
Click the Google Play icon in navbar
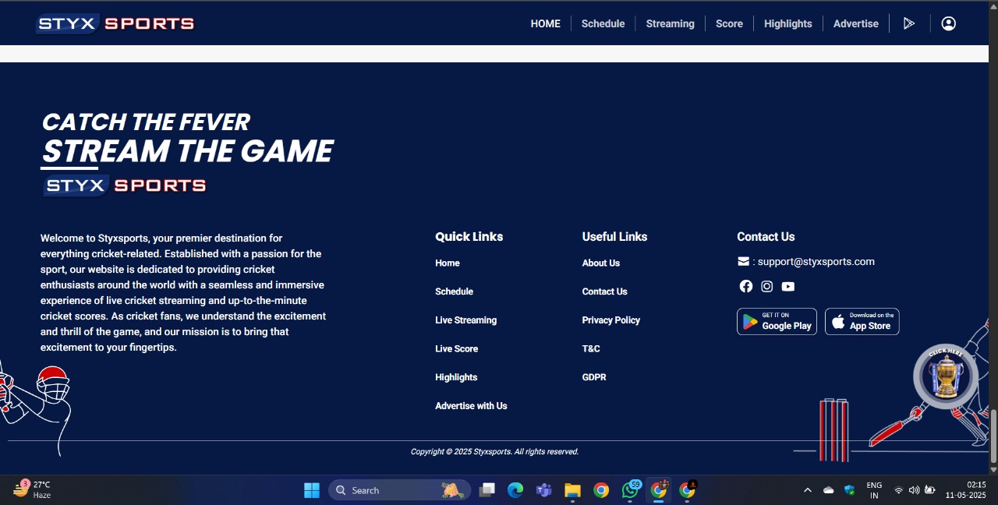click(x=909, y=23)
